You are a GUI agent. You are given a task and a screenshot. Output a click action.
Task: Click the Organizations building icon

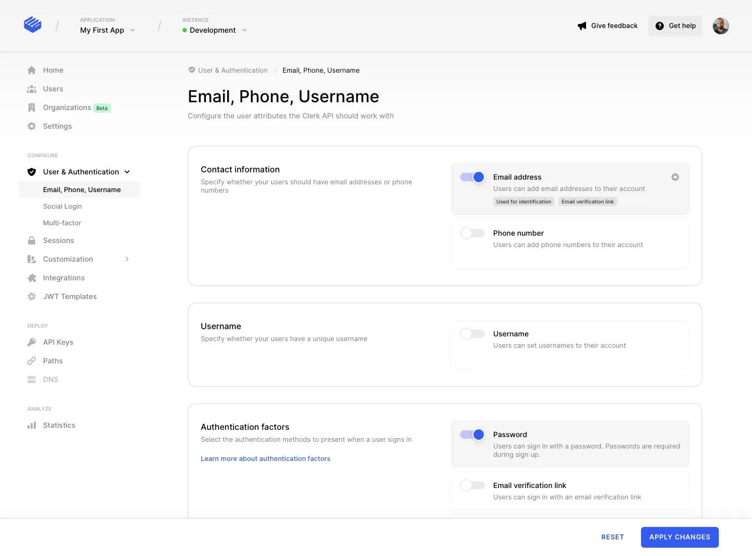pos(31,107)
